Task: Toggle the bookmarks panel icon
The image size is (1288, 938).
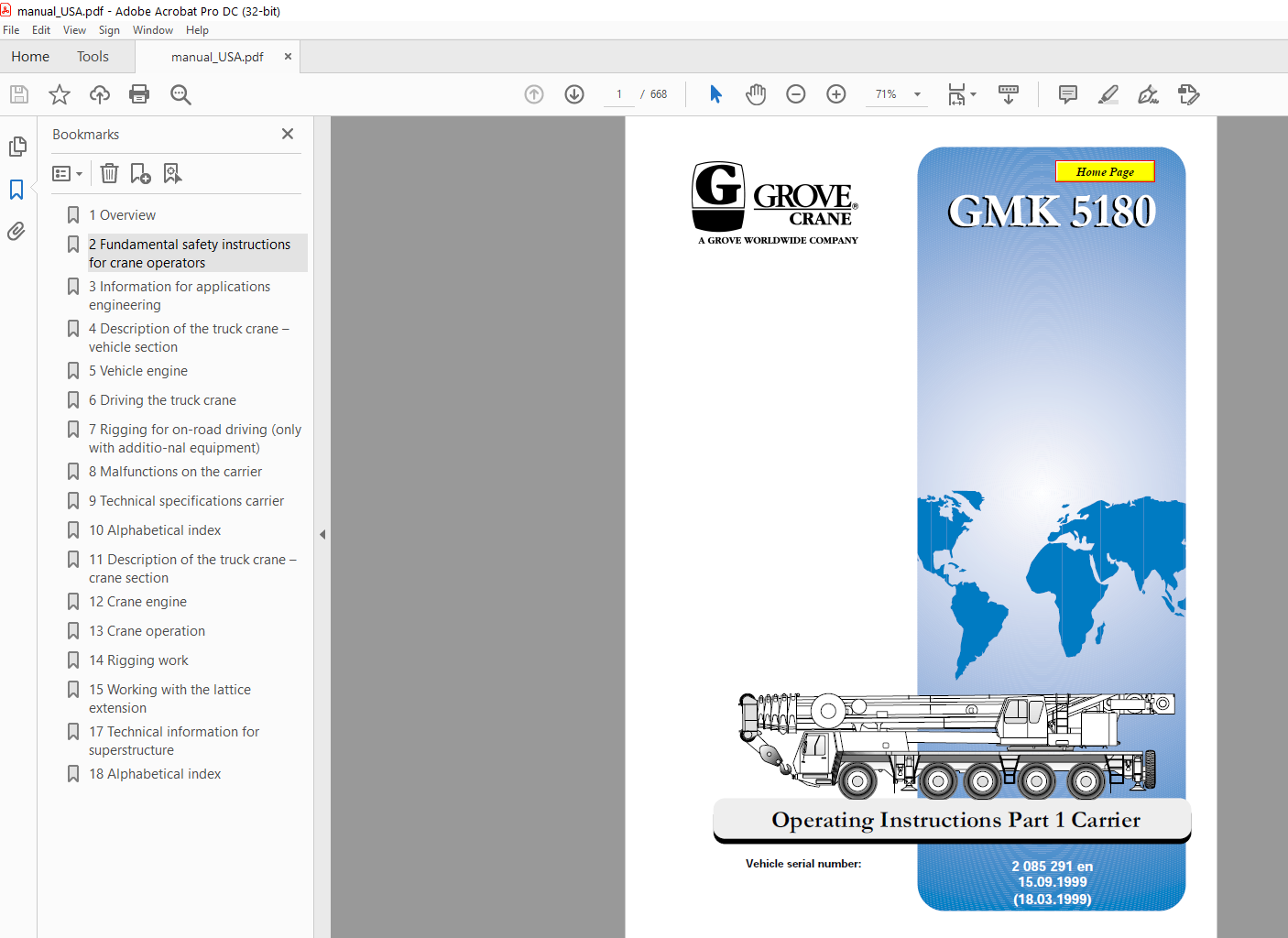Action: (16, 190)
